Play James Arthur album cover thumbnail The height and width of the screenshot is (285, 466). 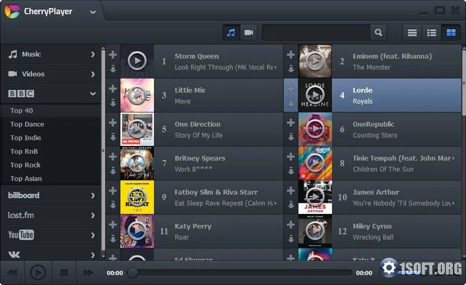315,197
